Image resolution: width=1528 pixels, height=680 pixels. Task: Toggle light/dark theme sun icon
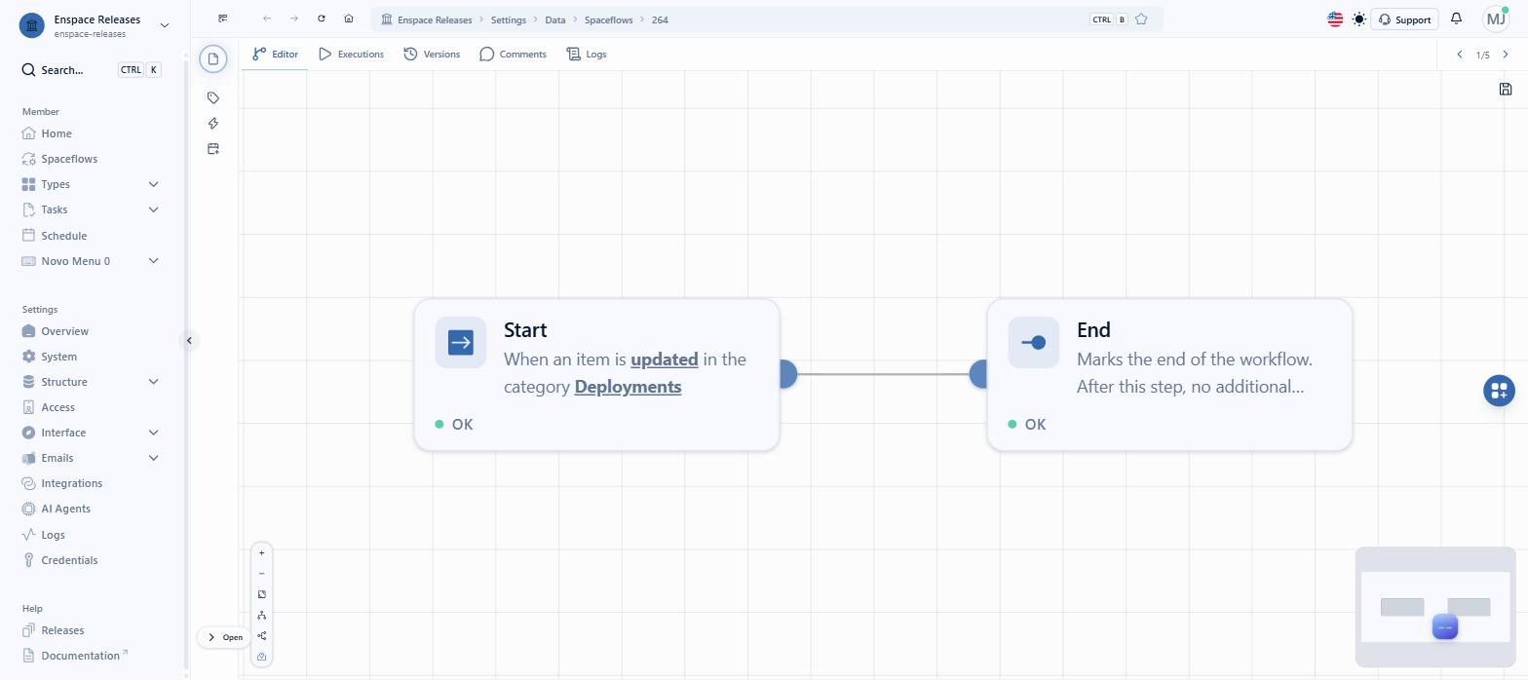(1359, 19)
